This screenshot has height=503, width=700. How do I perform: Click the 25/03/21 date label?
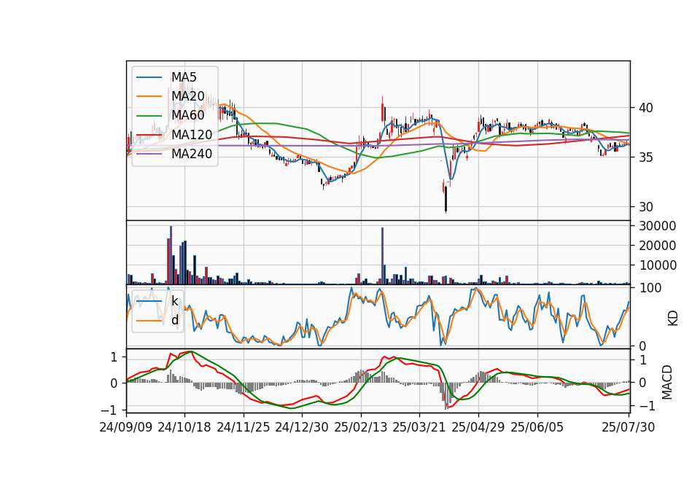click(419, 427)
